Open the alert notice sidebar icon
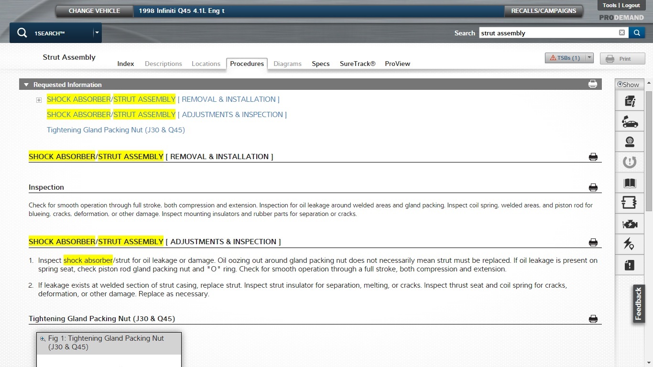This screenshot has width=653, height=367. pos(630,265)
